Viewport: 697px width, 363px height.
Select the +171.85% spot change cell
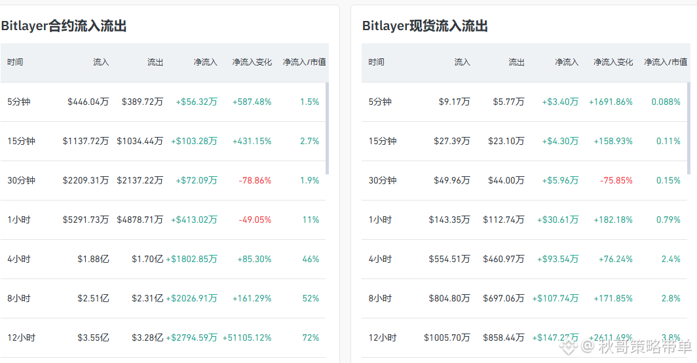click(613, 298)
